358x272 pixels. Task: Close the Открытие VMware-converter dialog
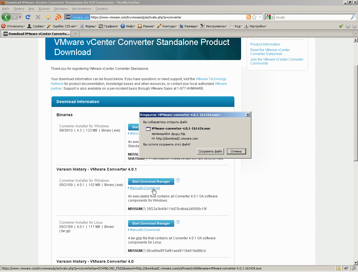(248, 115)
